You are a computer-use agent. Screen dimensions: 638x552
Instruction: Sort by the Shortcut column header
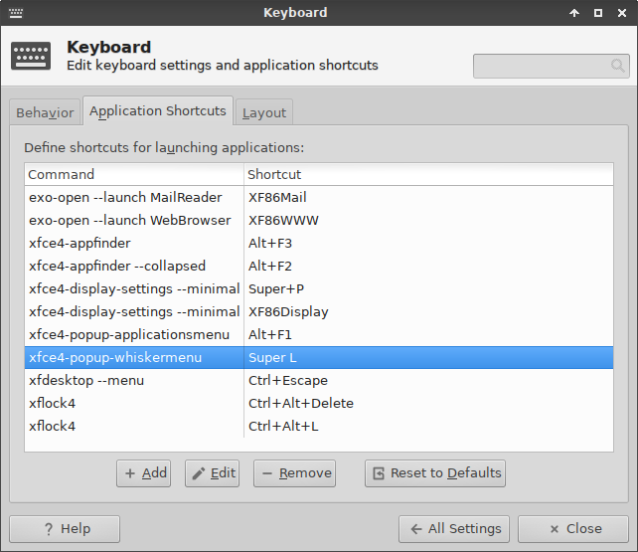(427, 174)
